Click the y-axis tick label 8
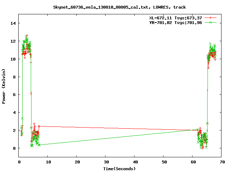Image resolution: width=229 pixels, height=172 pixels. (x=14, y=77)
